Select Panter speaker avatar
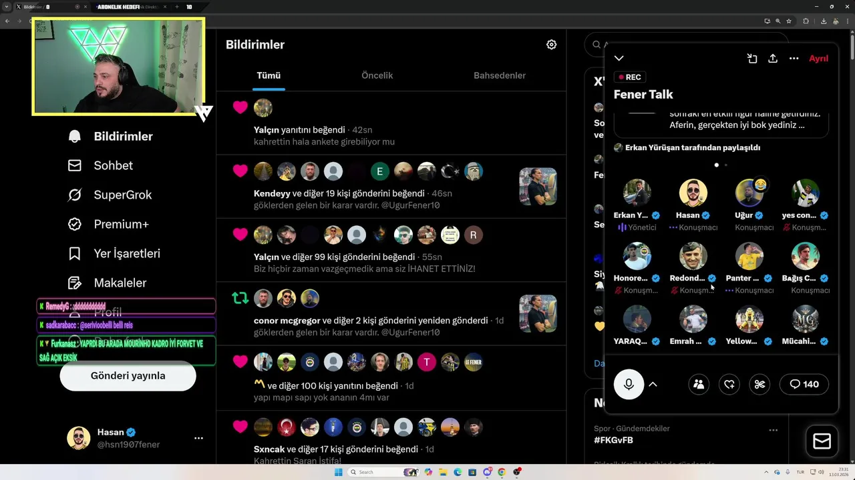The image size is (855, 480). tap(749, 255)
